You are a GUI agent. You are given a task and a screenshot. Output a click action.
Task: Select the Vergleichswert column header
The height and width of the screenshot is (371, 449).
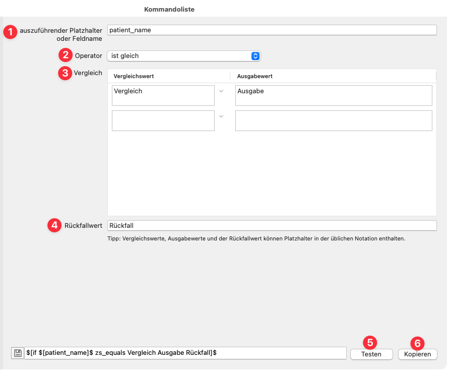tap(134, 76)
